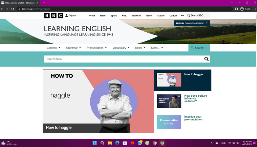257x147 pixels.
Task: Expand the Pronunciation dropdown menu
Action: pos(97,48)
